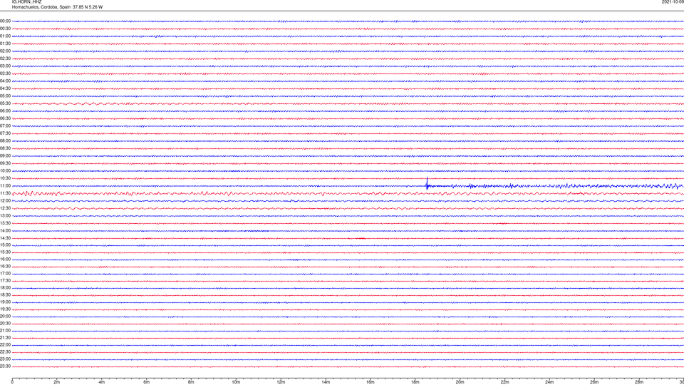Screen dimensions: 684x385
Task: Select the 16m axis tick label
Action: (x=370, y=382)
